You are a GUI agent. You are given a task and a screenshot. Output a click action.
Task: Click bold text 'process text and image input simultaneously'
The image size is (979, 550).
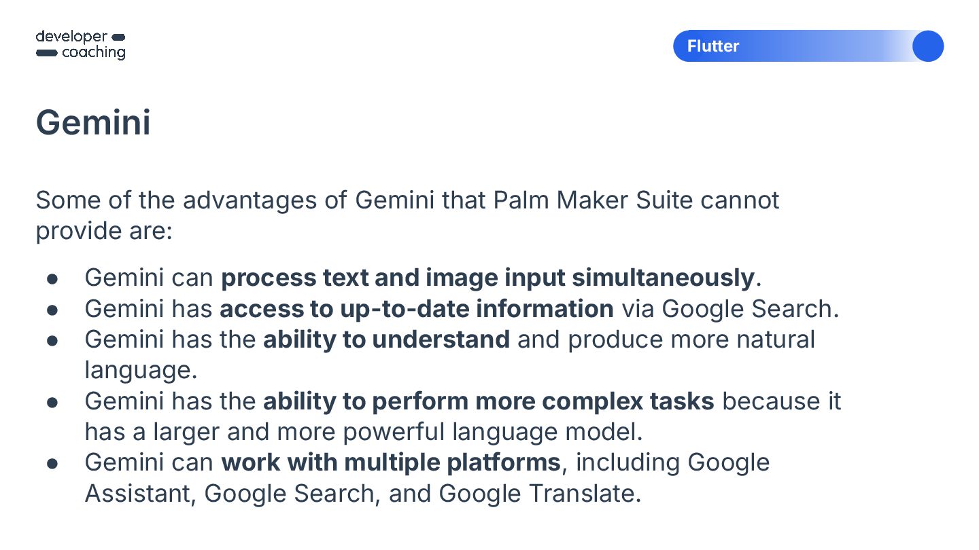pos(488,278)
